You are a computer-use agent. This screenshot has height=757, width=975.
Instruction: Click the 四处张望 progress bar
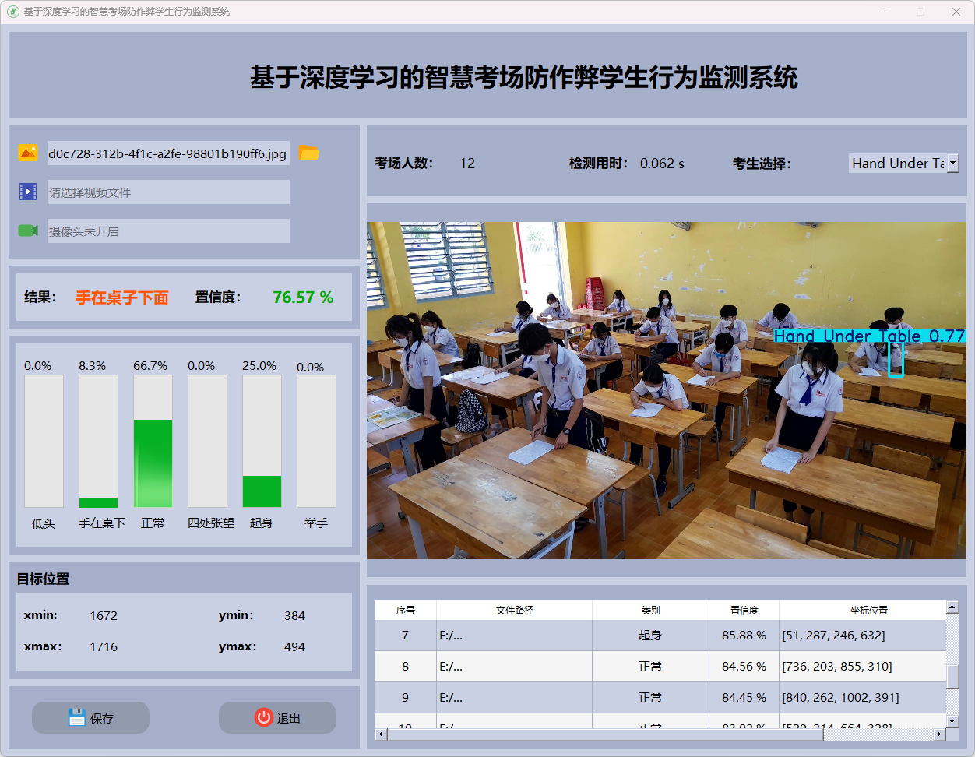pos(207,442)
